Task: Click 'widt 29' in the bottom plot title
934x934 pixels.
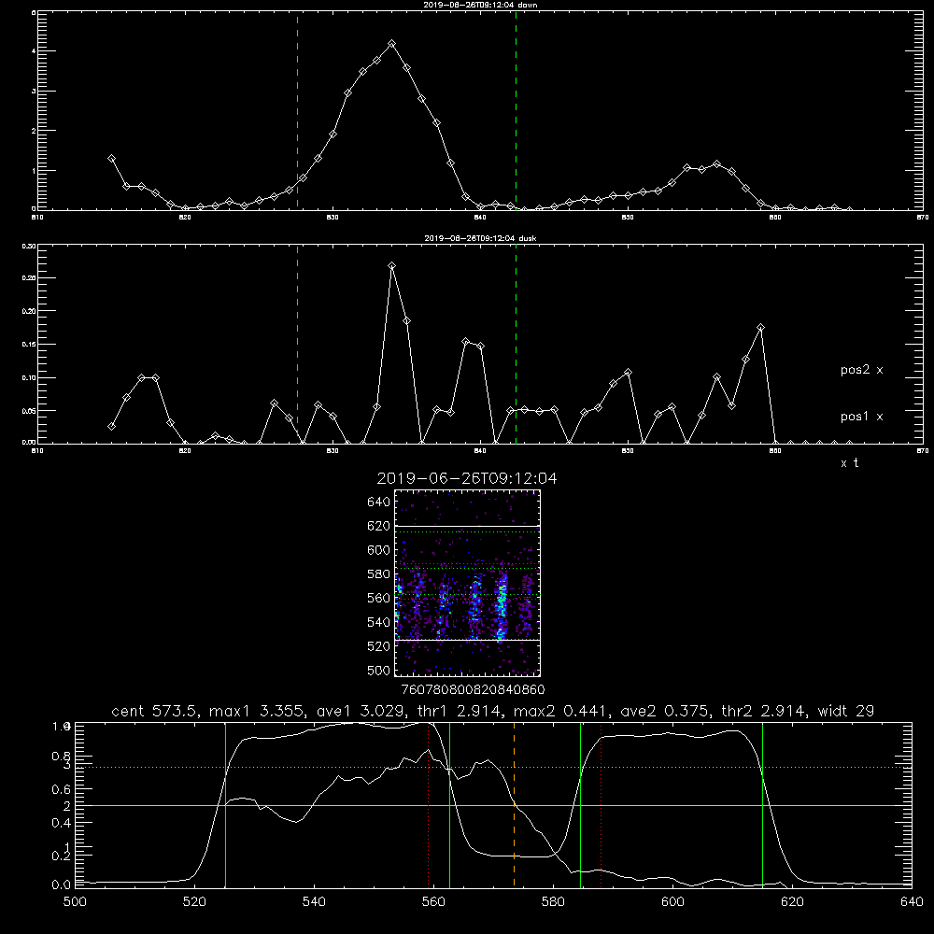Action: 846,711
